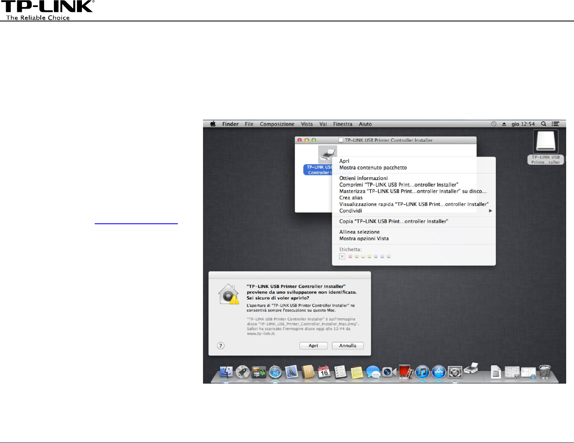Remove label with the X box

pyautogui.click(x=342, y=256)
